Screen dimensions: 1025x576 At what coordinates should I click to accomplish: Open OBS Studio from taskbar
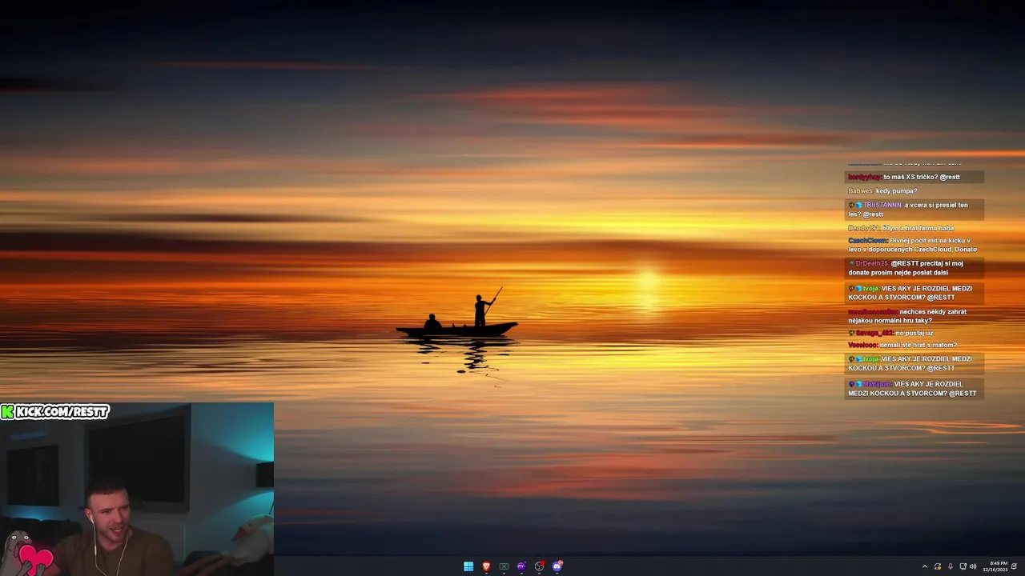coord(539,566)
